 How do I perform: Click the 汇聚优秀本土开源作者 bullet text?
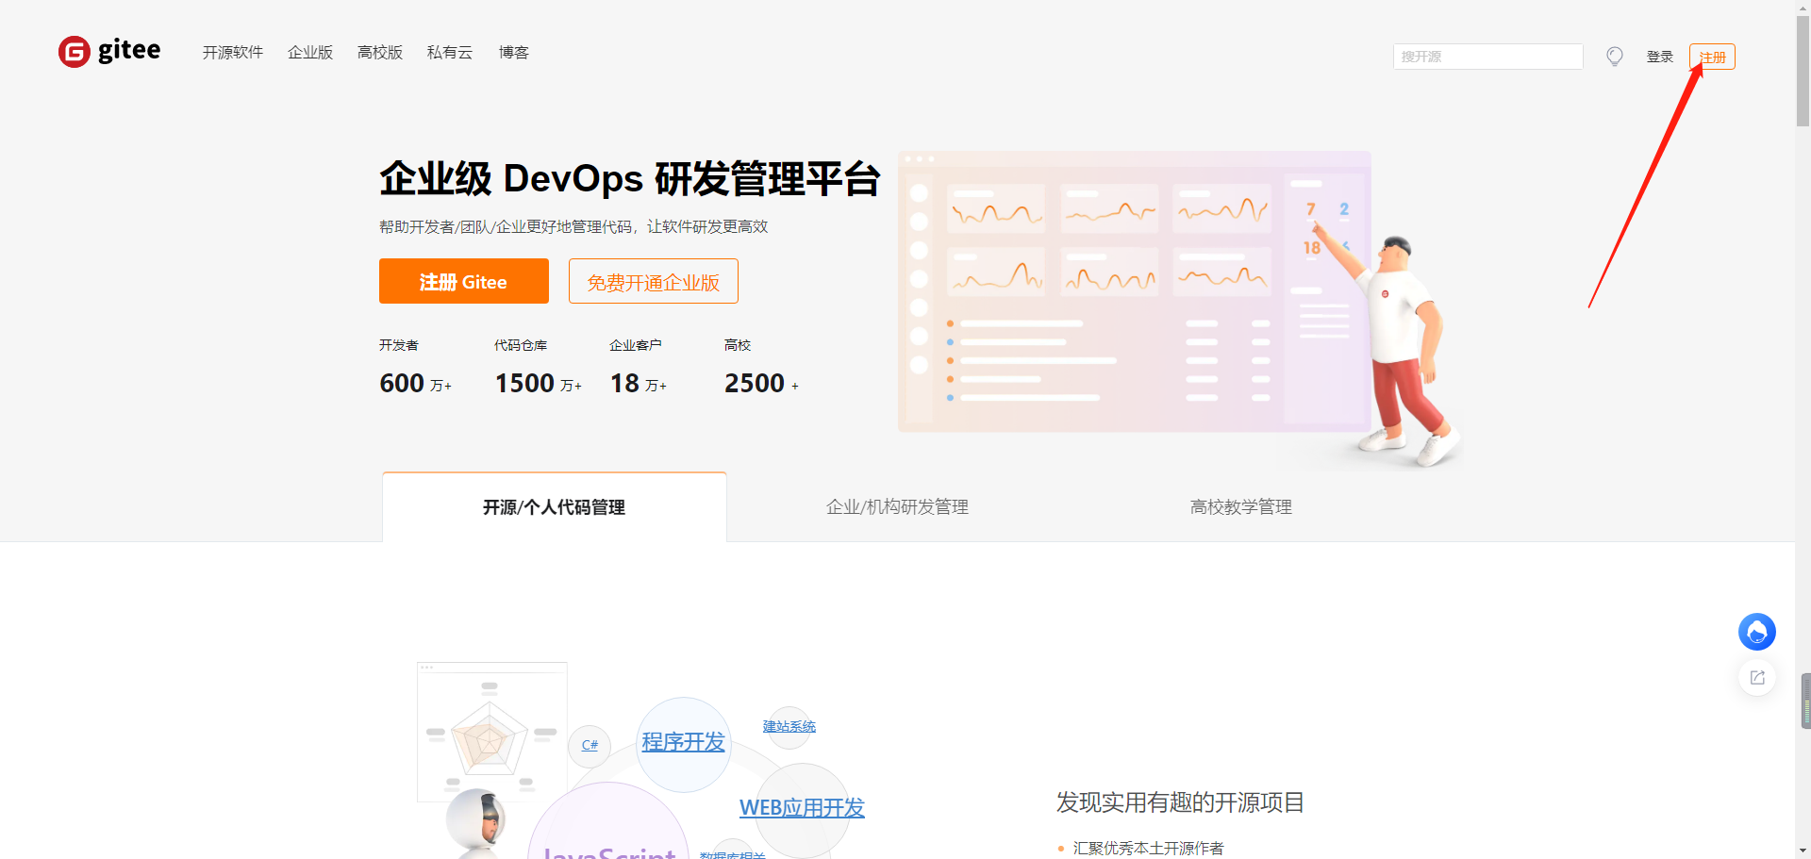coord(1148,849)
